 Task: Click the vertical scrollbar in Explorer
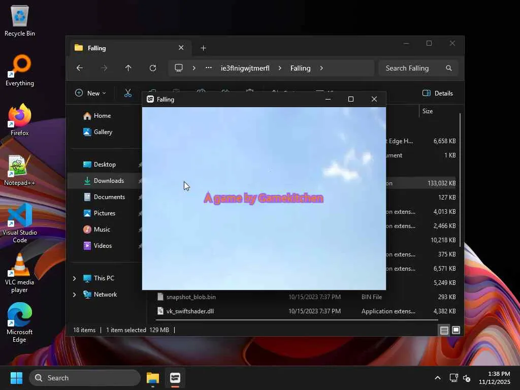pos(460,180)
